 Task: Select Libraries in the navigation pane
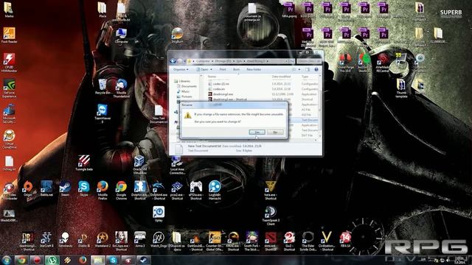coord(182,81)
